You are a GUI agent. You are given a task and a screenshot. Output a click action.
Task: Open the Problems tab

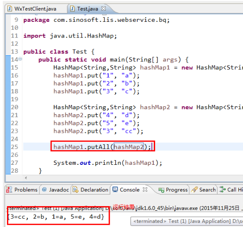point(22,190)
